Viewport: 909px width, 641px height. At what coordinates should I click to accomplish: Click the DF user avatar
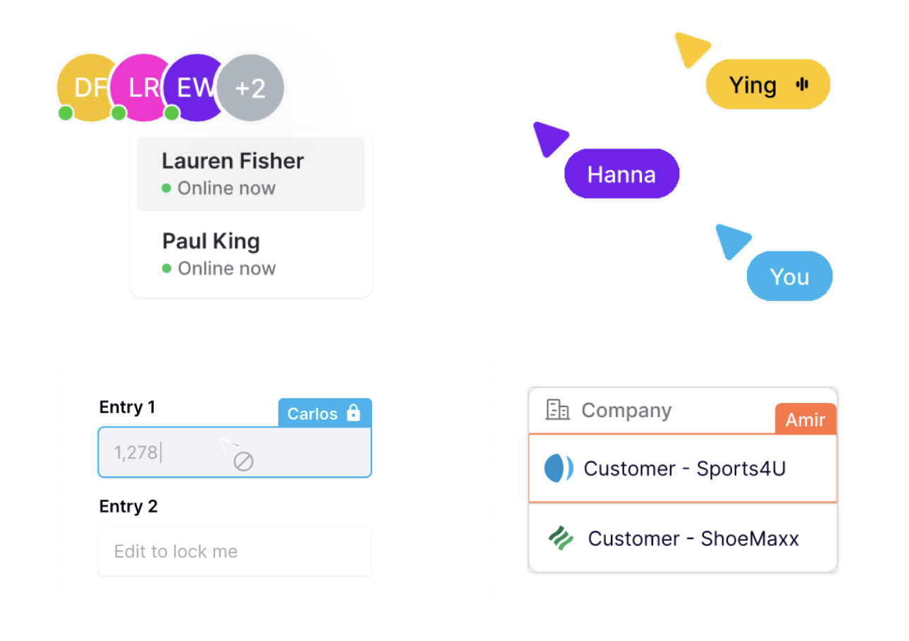(83, 88)
